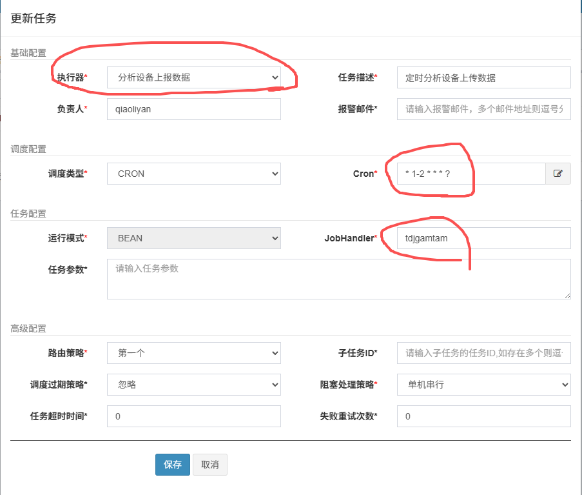Click the 取消 cancel button
582x495 pixels.
coord(209,465)
